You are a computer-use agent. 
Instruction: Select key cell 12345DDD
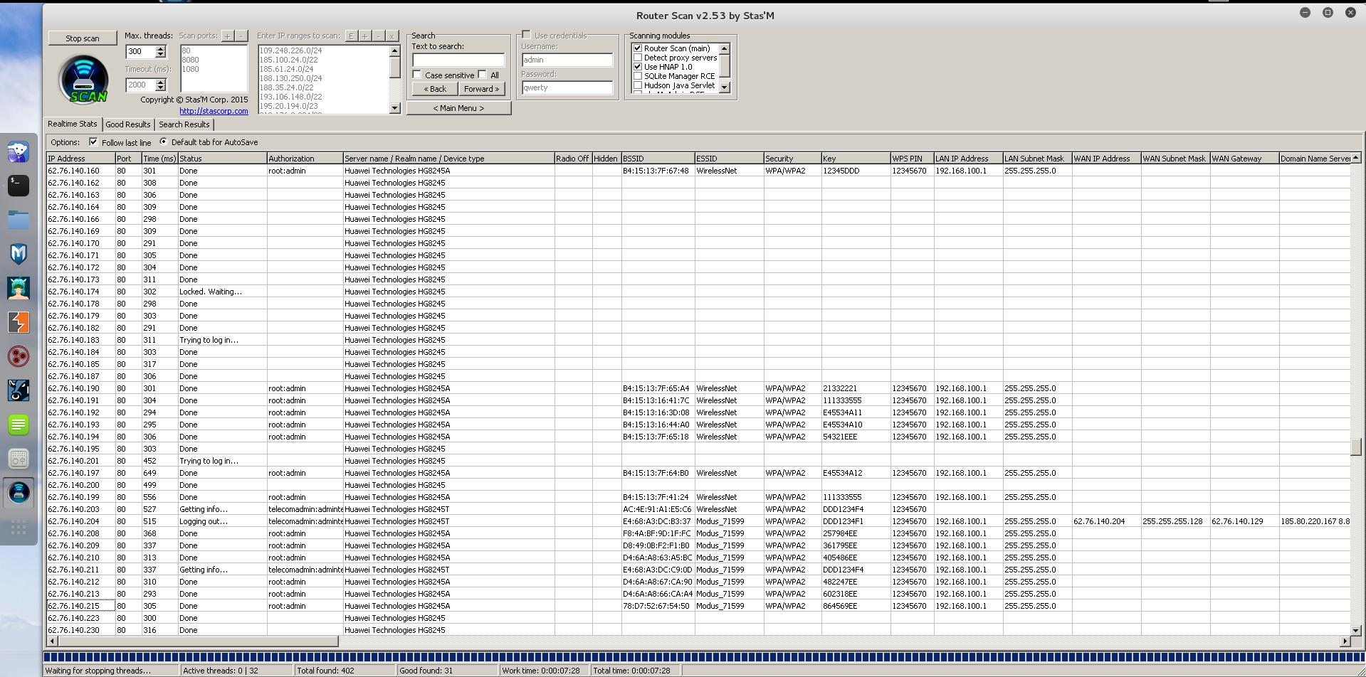[856, 171]
